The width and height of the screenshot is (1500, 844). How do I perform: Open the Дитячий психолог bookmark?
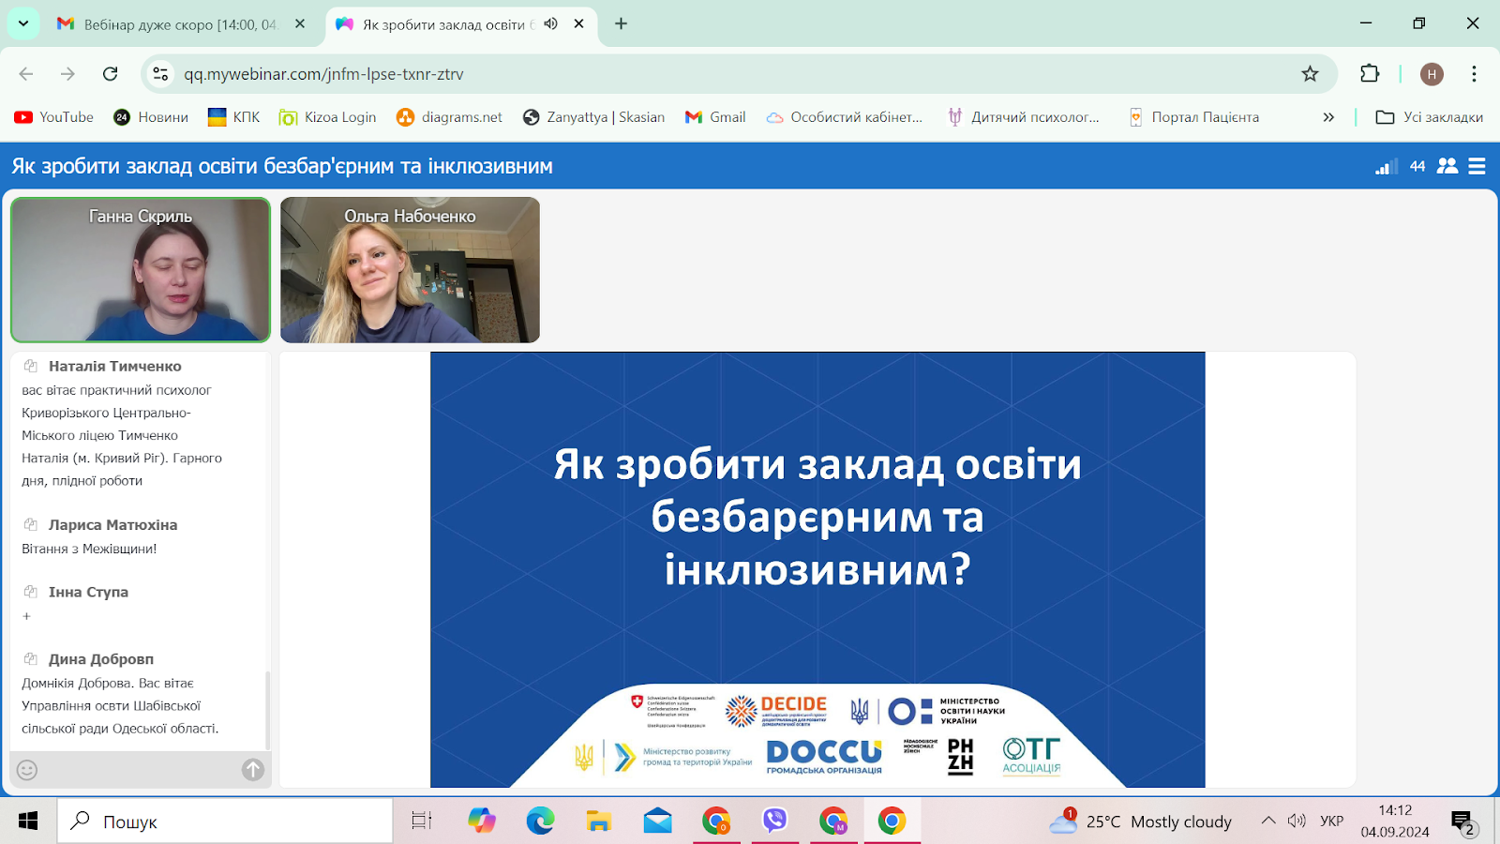tap(1023, 117)
